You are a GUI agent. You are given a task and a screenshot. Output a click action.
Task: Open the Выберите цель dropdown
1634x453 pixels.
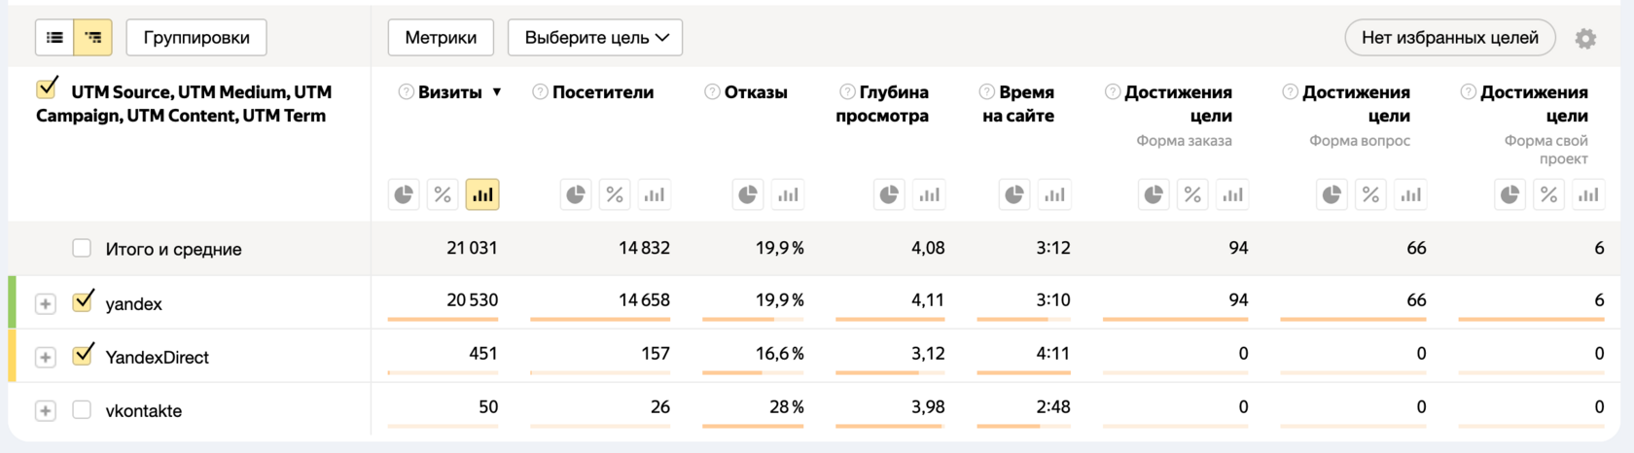coord(595,38)
